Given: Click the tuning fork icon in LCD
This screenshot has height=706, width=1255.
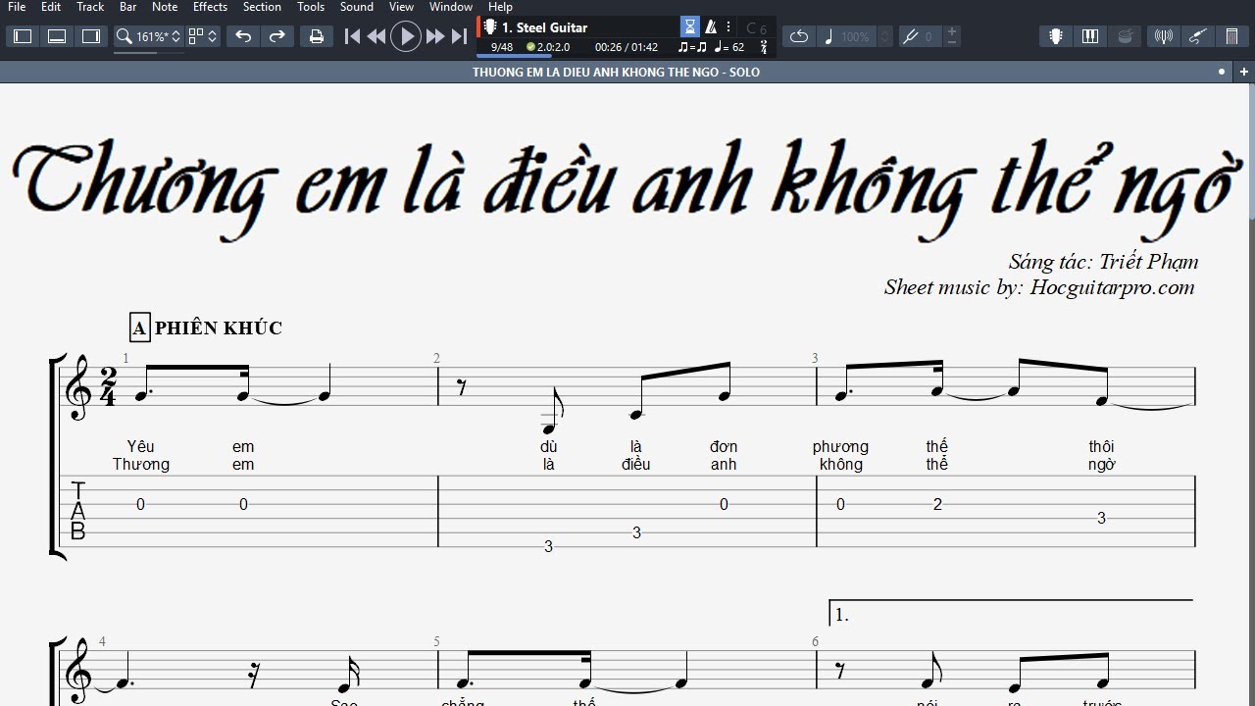Looking at the screenshot, I should (764, 47).
